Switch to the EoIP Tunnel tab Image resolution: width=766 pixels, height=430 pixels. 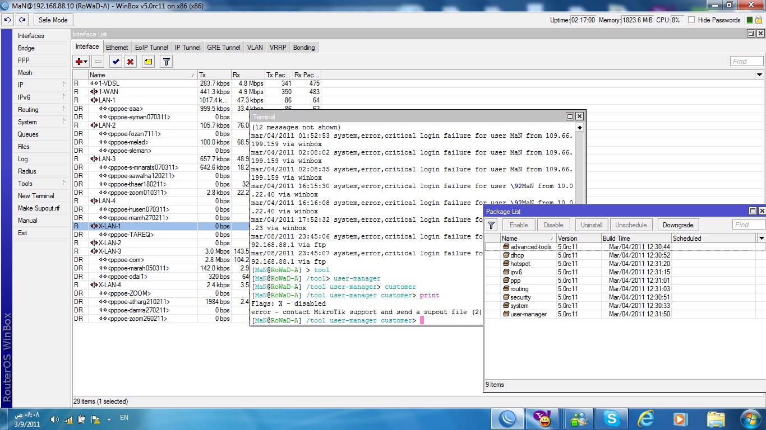coord(151,48)
